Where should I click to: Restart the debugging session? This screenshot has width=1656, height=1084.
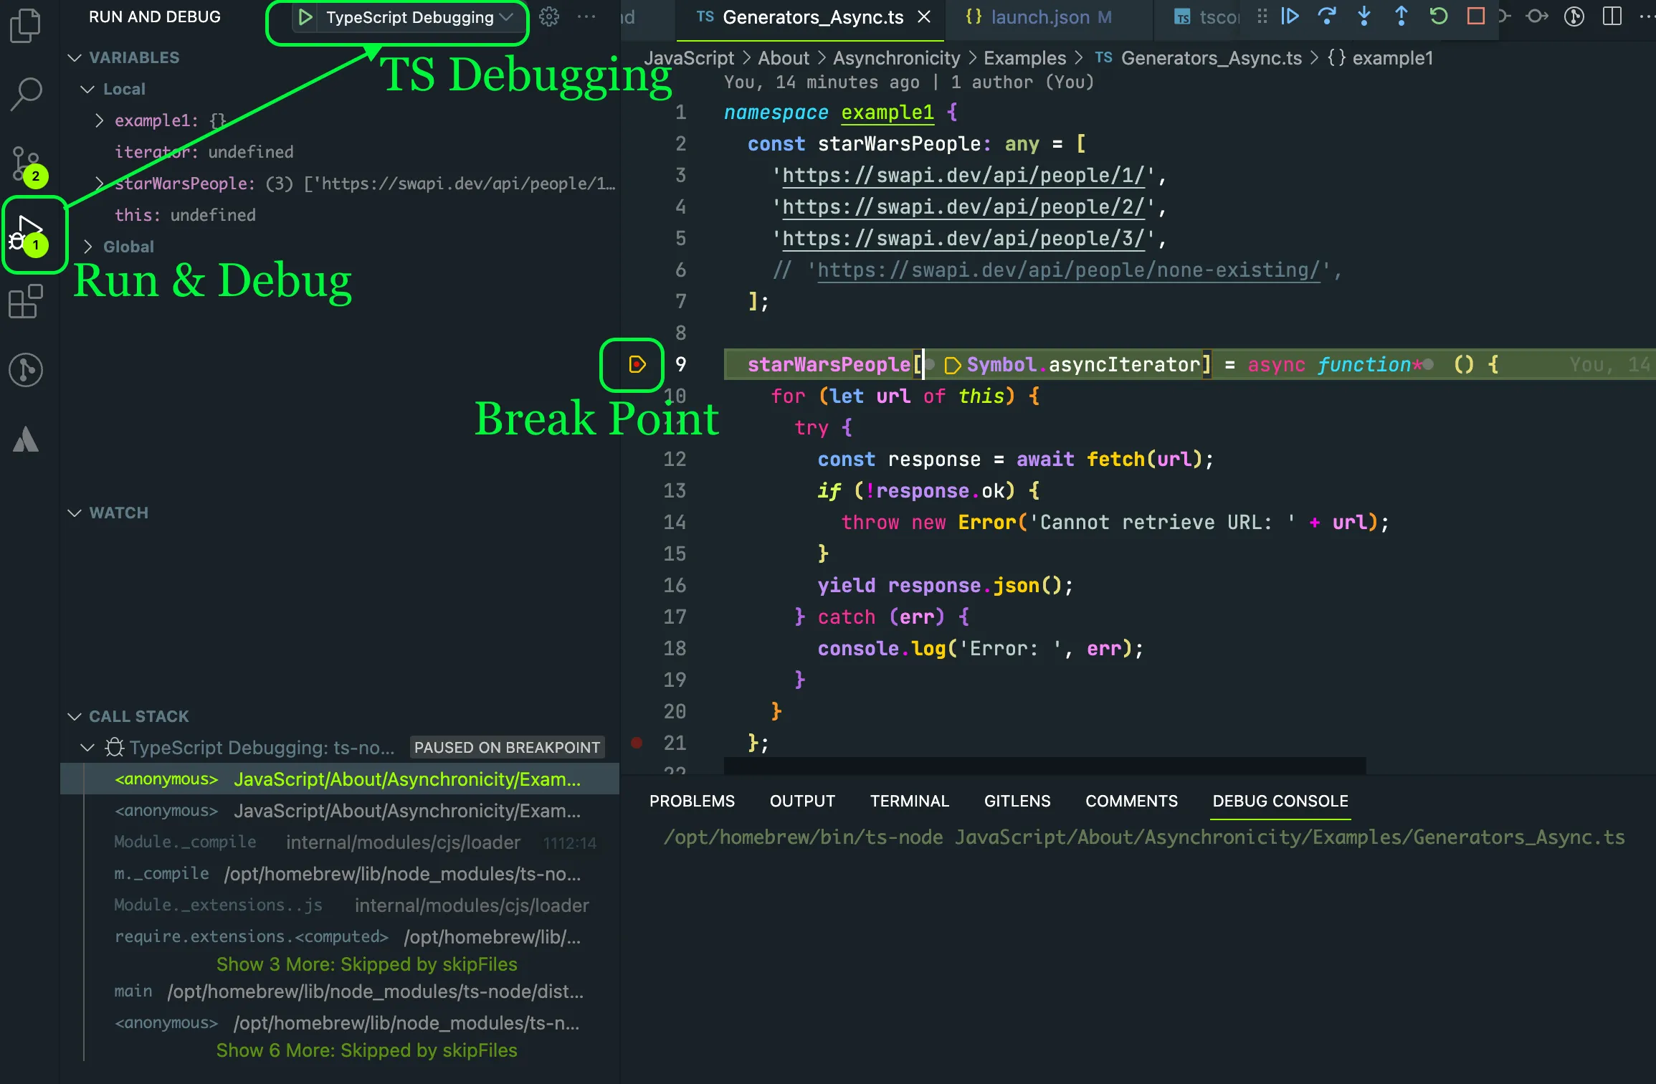pos(1438,16)
